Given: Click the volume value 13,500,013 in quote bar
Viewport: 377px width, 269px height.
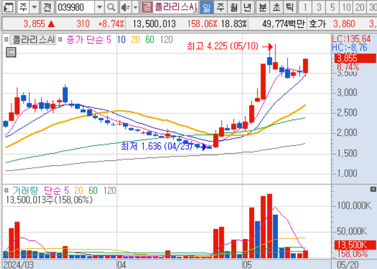Looking at the screenshot, I should (x=154, y=23).
